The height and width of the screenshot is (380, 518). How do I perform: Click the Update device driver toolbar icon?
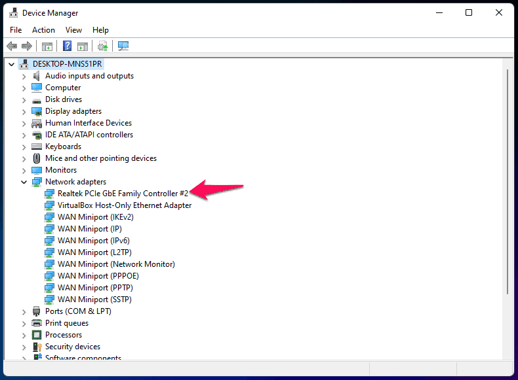(x=102, y=46)
